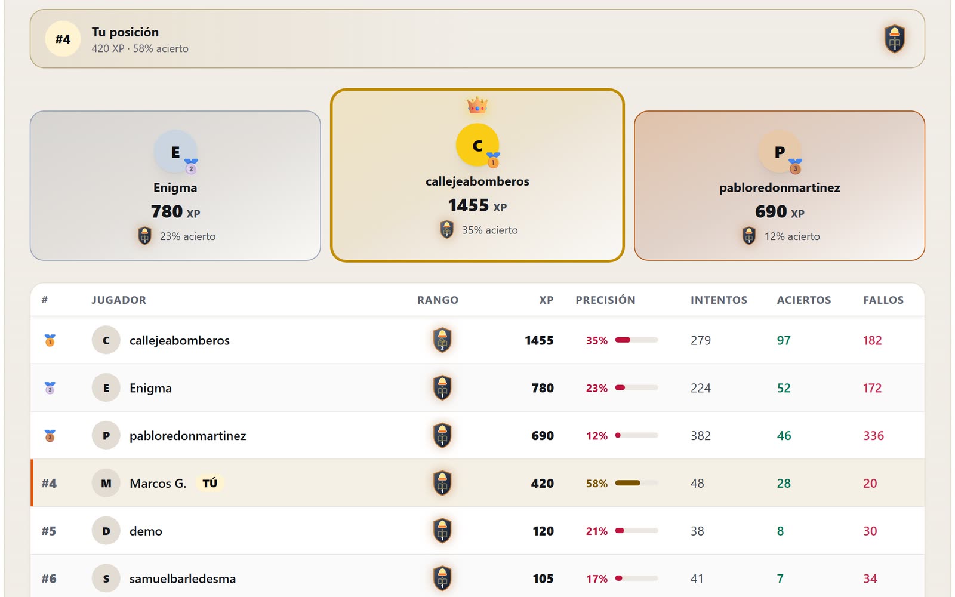Screen dimensions: 955x597
Task: Click the M avatar in Marcos G.'s row
Action: 106,484
